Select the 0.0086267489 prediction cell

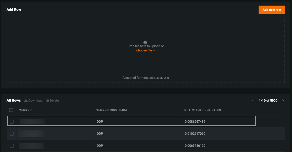point(195,122)
